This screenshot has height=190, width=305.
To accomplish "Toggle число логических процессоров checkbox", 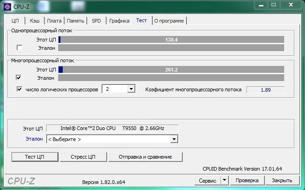I will point(19,89).
